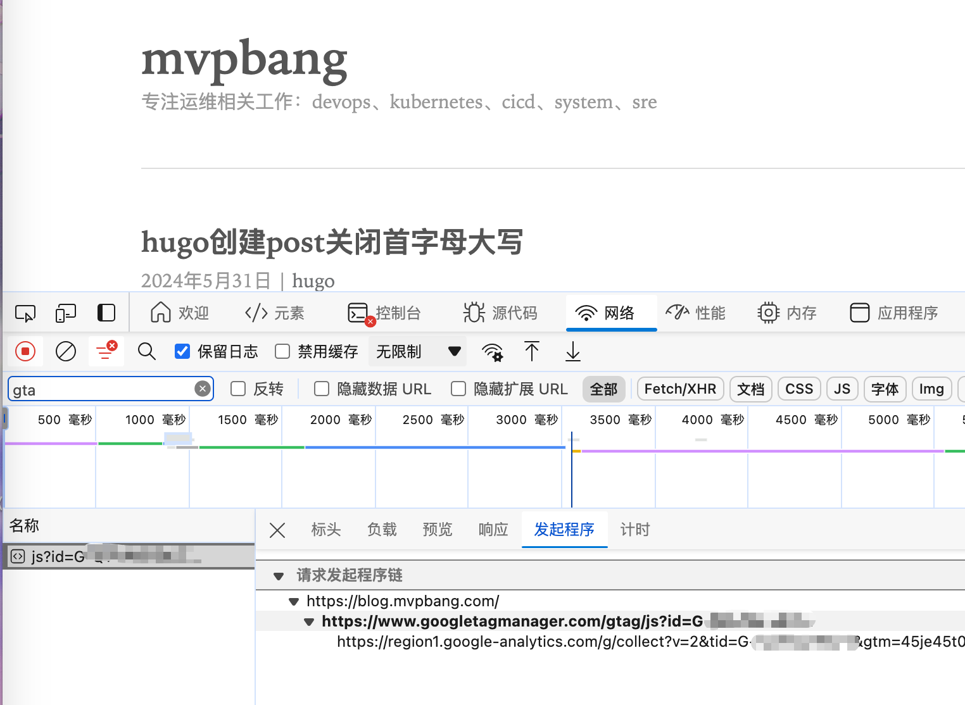Open the 元素 elements tab
This screenshot has height=705, width=965.
[274, 313]
